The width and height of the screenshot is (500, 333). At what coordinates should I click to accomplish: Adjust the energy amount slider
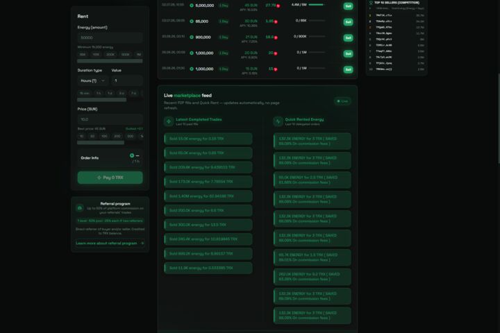click(x=110, y=61)
